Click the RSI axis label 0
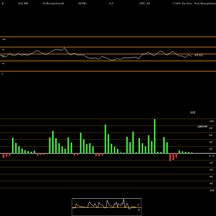Screen dimensions: 216x216 pos(2,74)
